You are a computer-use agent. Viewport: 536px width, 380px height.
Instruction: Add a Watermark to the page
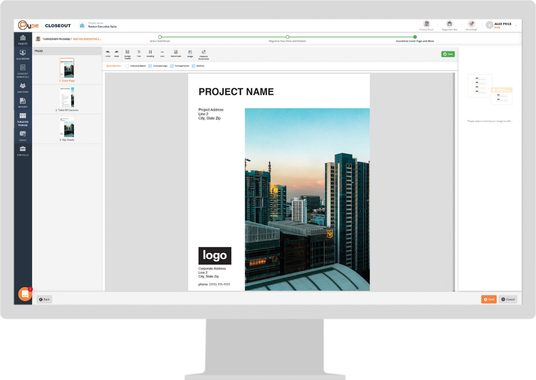click(176, 53)
